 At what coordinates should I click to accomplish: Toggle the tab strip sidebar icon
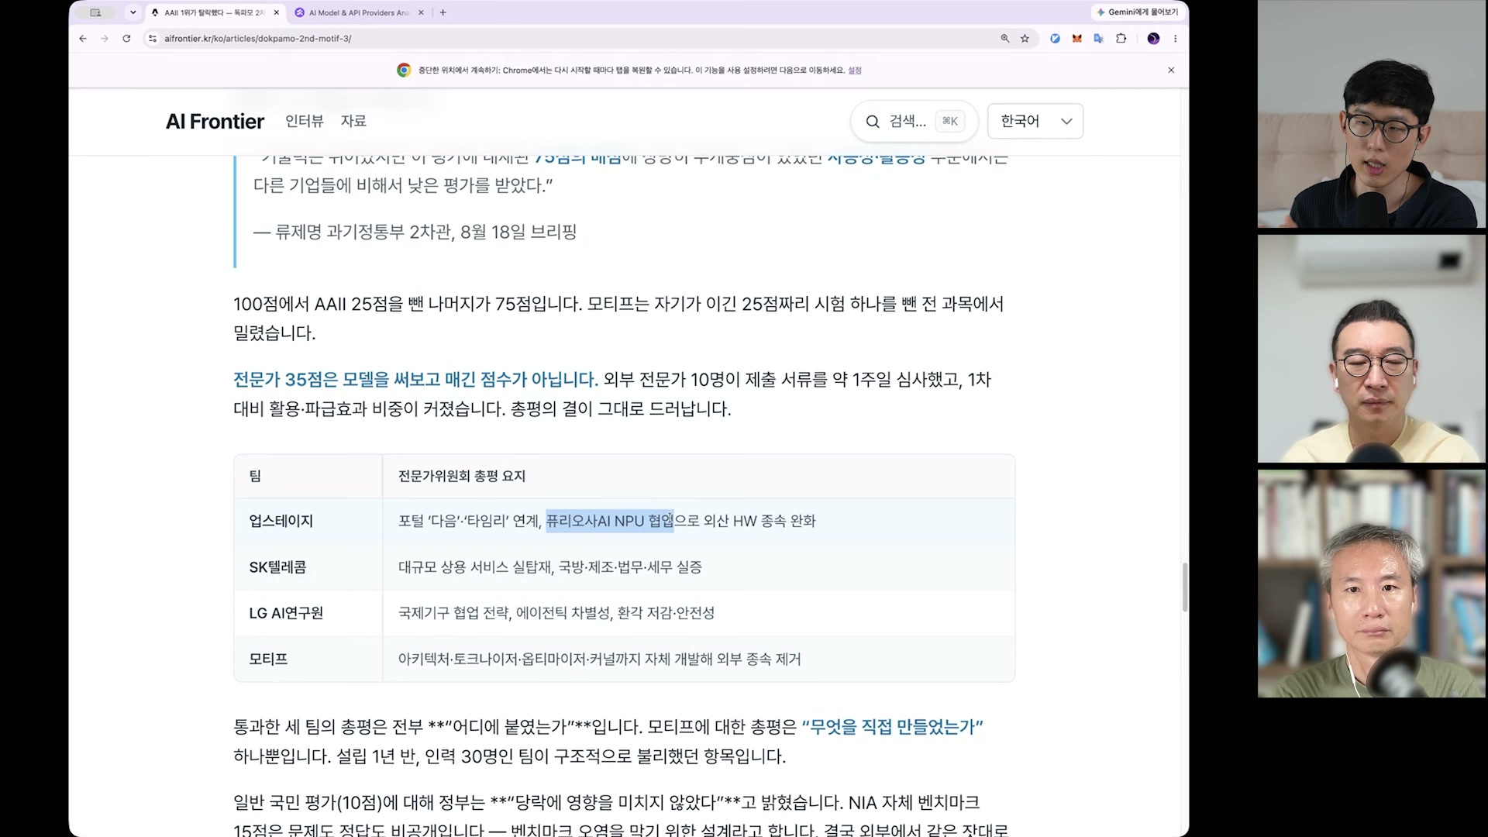click(95, 12)
